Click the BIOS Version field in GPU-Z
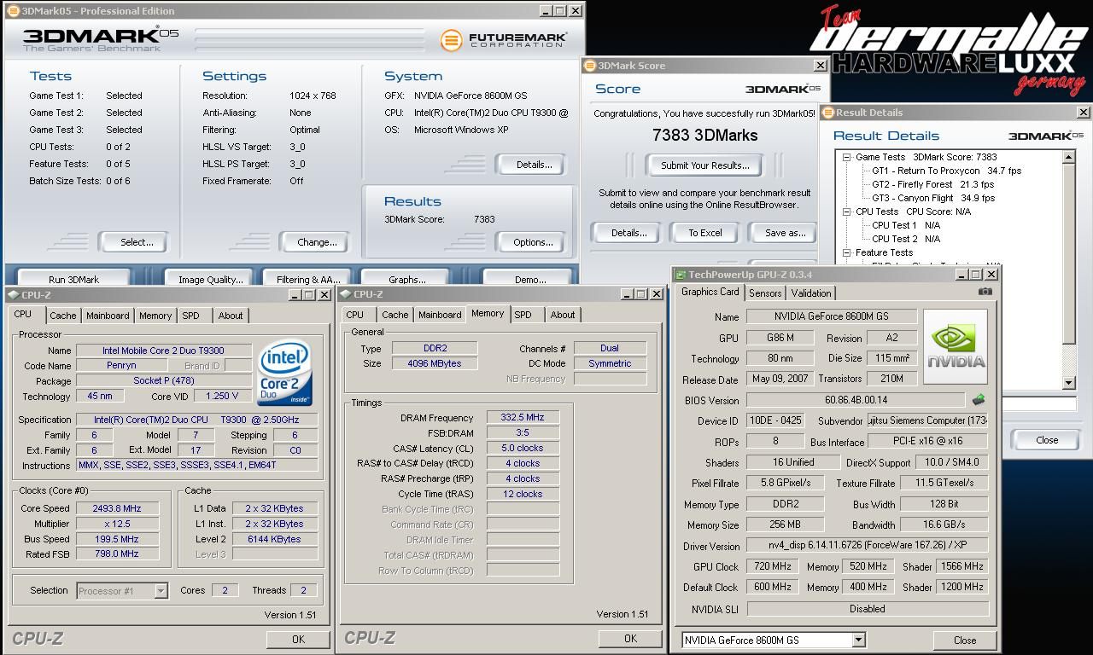1093x655 pixels. pos(856,400)
